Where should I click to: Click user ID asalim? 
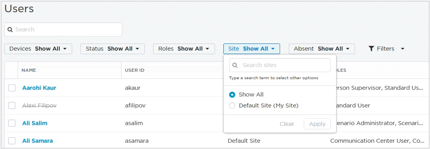(134, 123)
